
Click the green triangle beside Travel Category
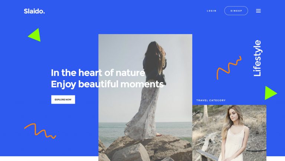(x=271, y=93)
